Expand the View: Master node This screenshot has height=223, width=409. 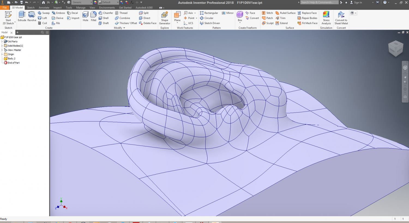click(x=2, y=50)
